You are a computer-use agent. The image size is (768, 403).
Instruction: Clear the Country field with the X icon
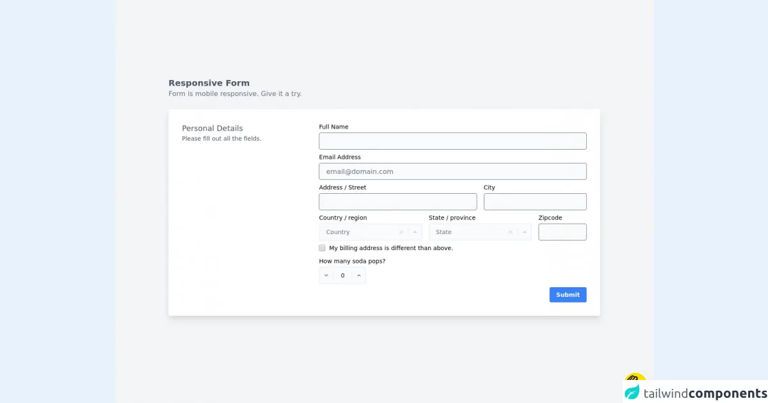click(401, 232)
